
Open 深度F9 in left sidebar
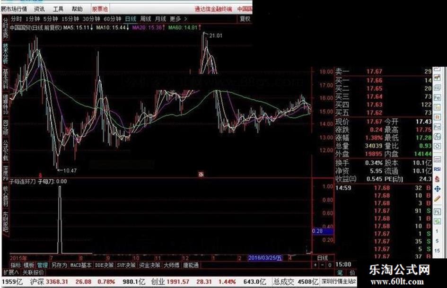click(x=5, y=173)
